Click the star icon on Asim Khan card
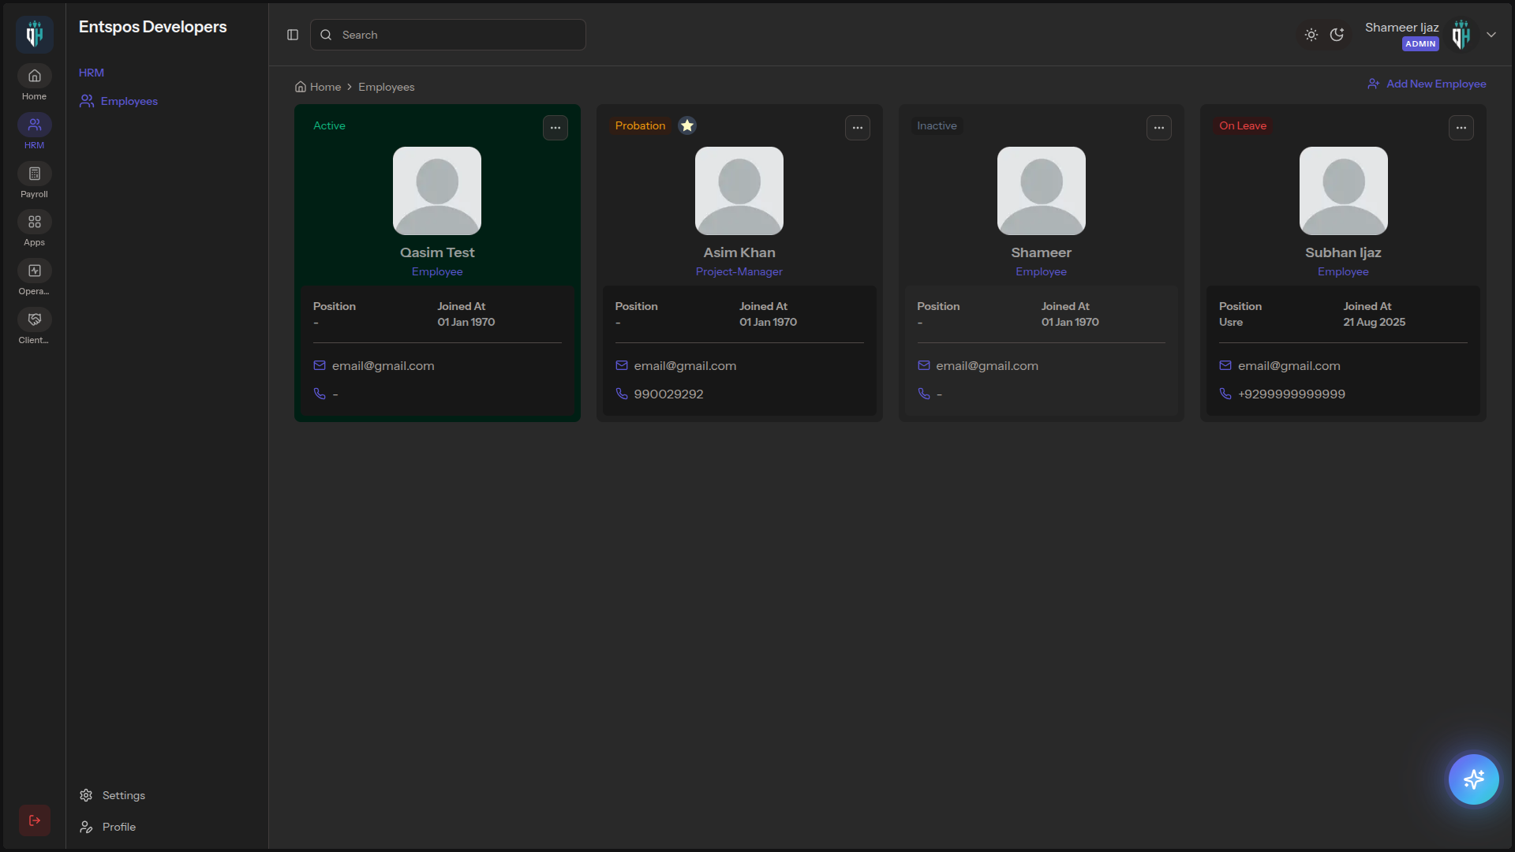The image size is (1515, 852). pyautogui.click(x=687, y=125)
